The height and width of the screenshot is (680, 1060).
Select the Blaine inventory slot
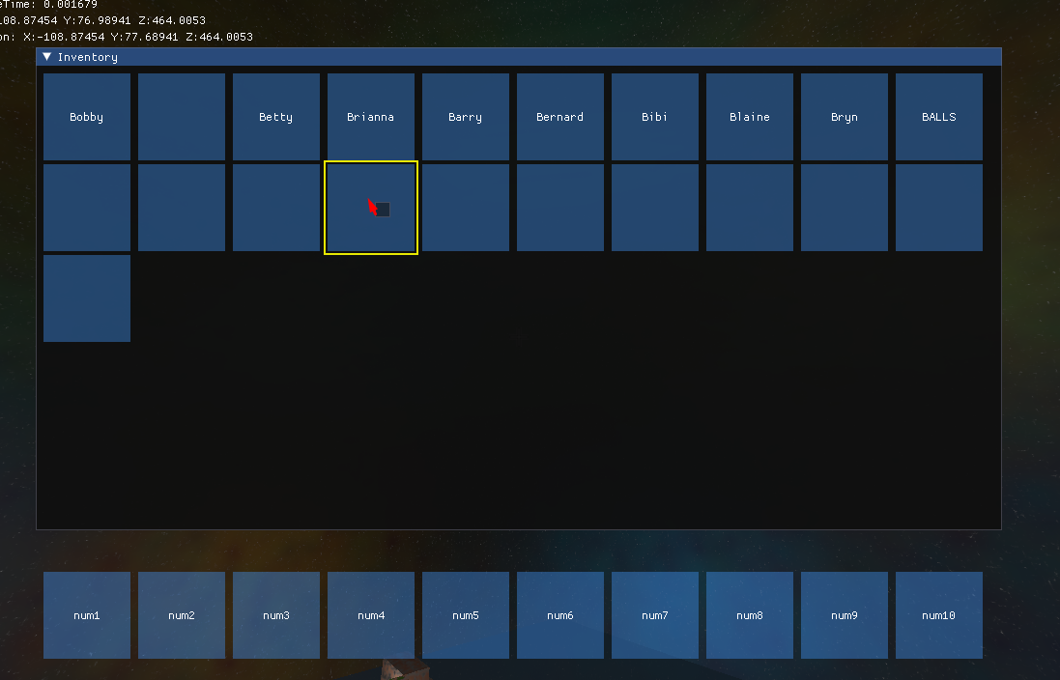click(x=749, y=116)
